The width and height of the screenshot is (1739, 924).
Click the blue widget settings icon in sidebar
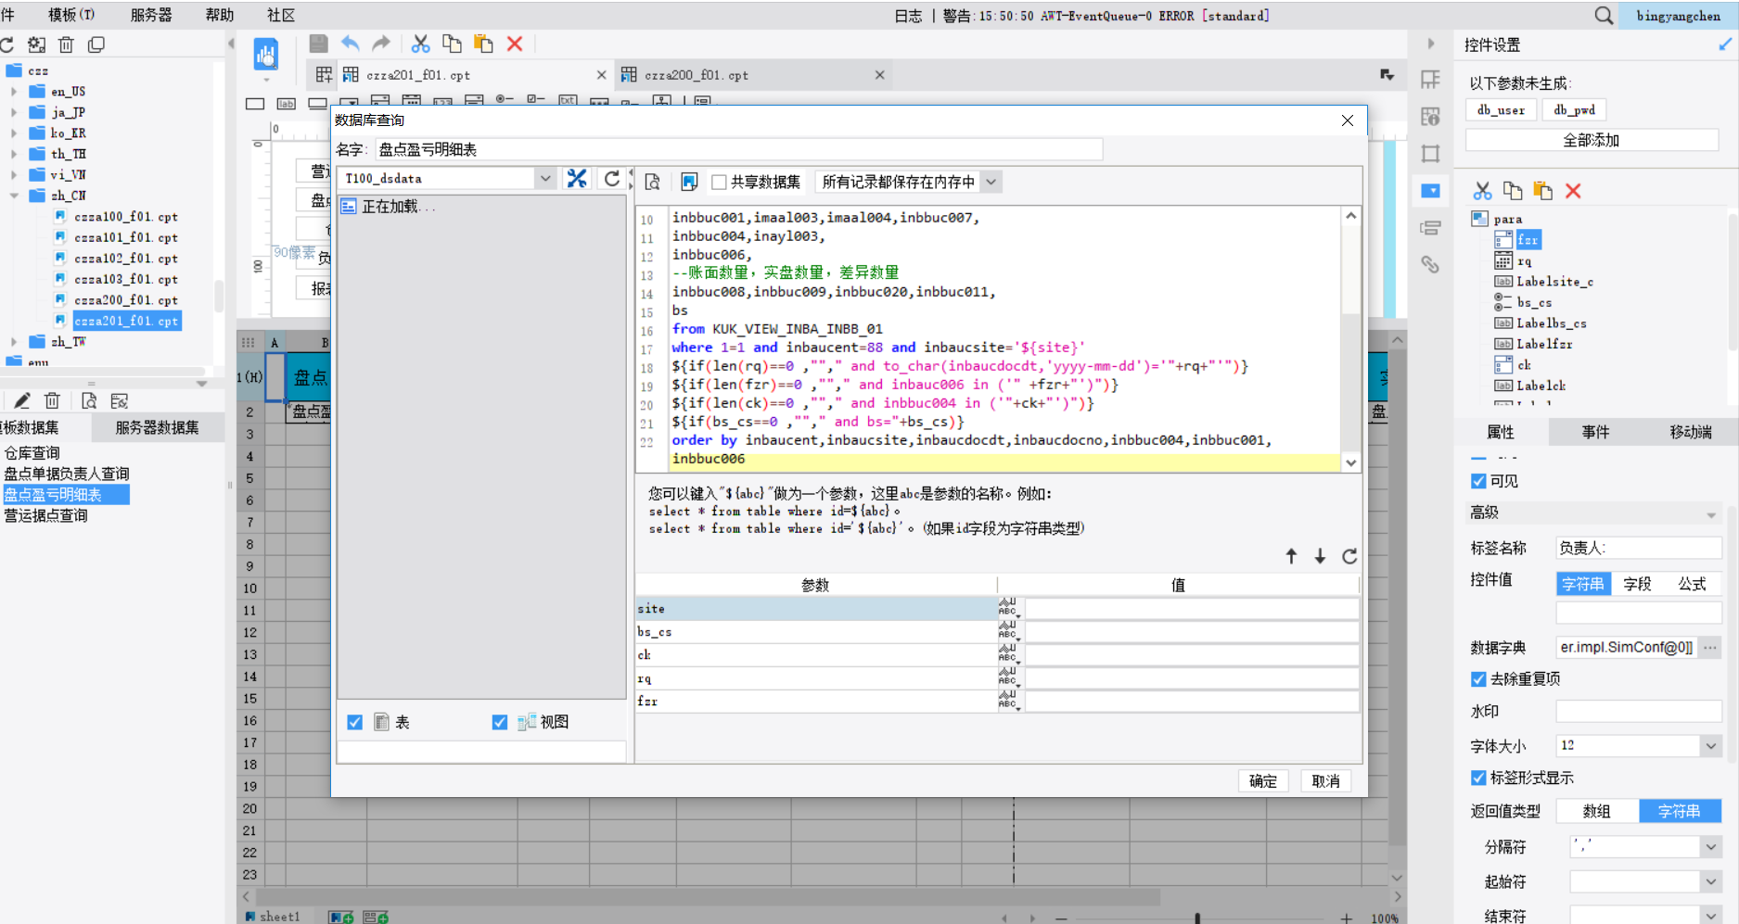[1431, 191]
